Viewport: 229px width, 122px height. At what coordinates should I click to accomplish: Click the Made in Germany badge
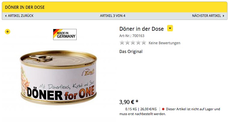coord(65,34)
